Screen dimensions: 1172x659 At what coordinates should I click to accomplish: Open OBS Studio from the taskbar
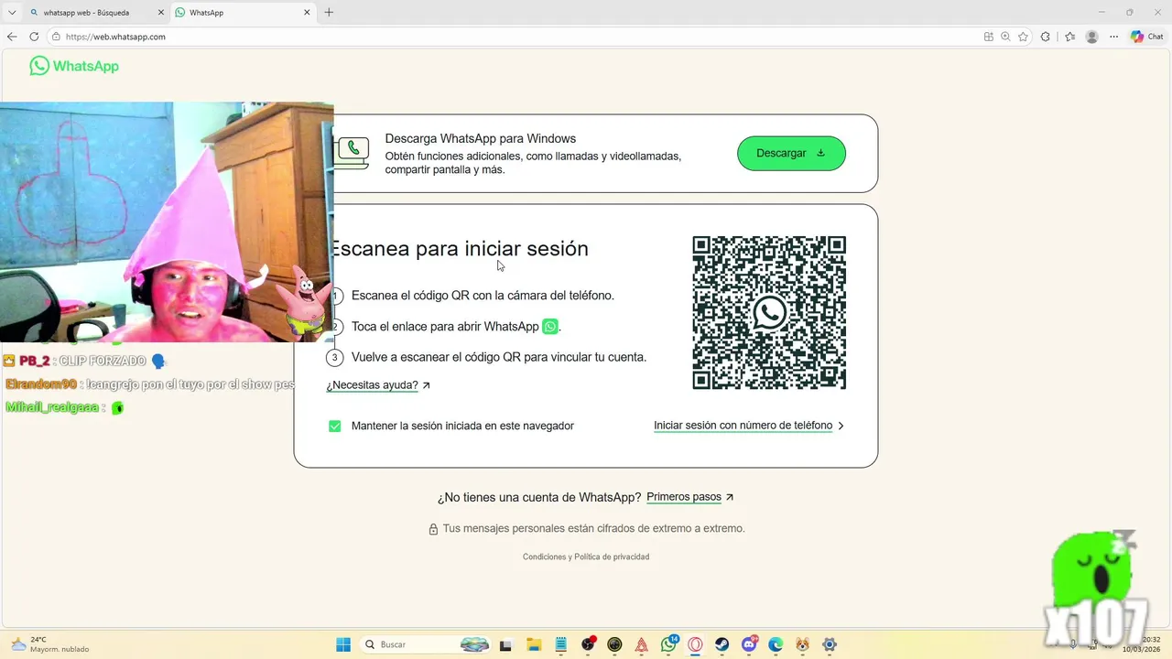pos(588,644)
